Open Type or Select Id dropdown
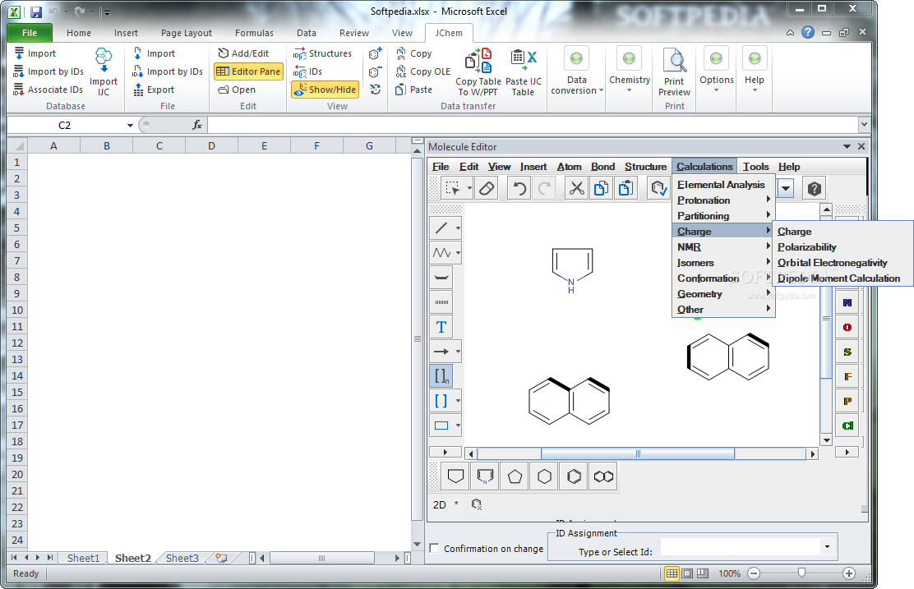This screenshot has width=914, height=589. 827,546
